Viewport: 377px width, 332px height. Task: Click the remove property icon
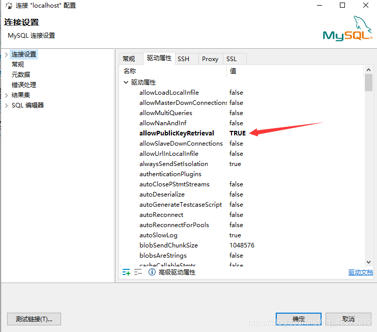click(138, 272)
